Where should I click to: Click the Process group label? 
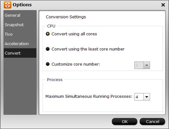[55, 79]
